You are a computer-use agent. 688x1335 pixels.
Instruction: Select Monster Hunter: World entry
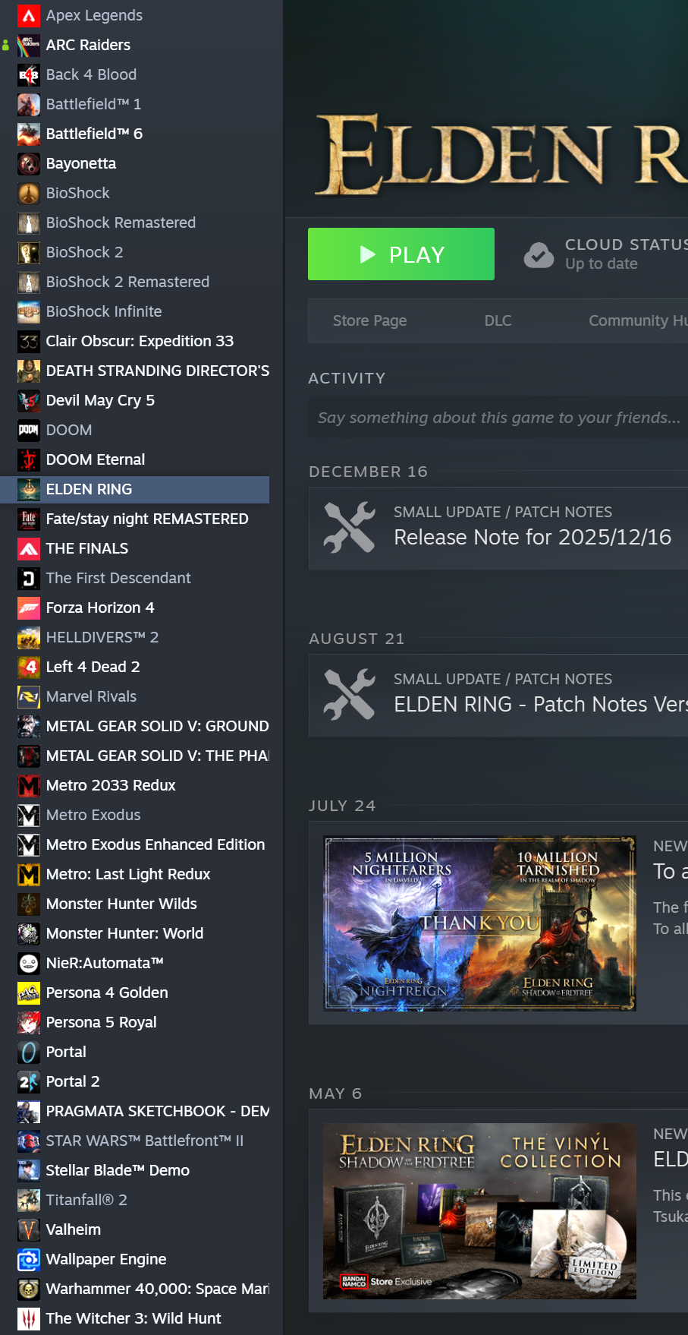135,933
